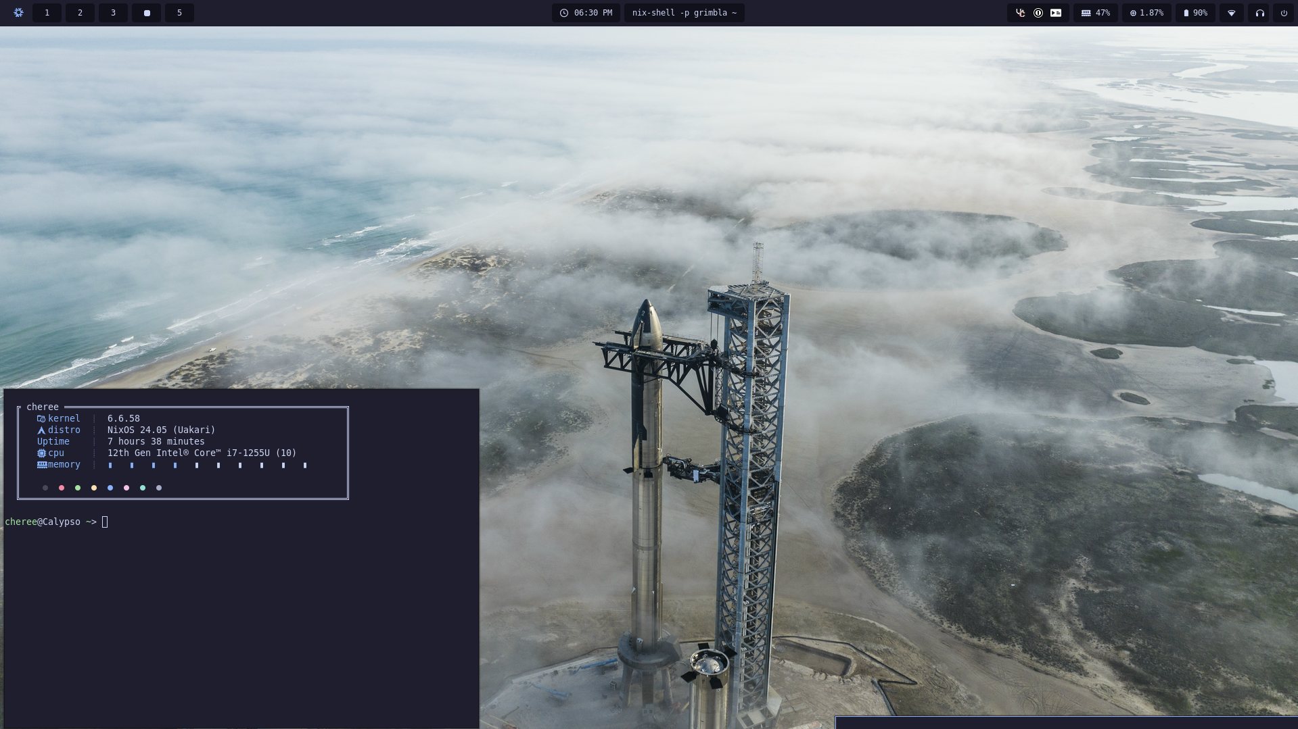Open the first tray icon with red C
This screenshot has width=1298, height=729.
coord(1020,13)
